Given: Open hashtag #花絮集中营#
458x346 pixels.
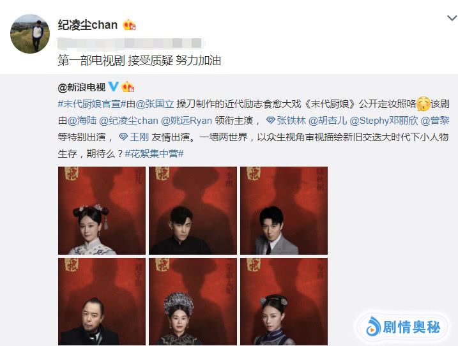Looking at the screenshot, I should tap(154, 153).
